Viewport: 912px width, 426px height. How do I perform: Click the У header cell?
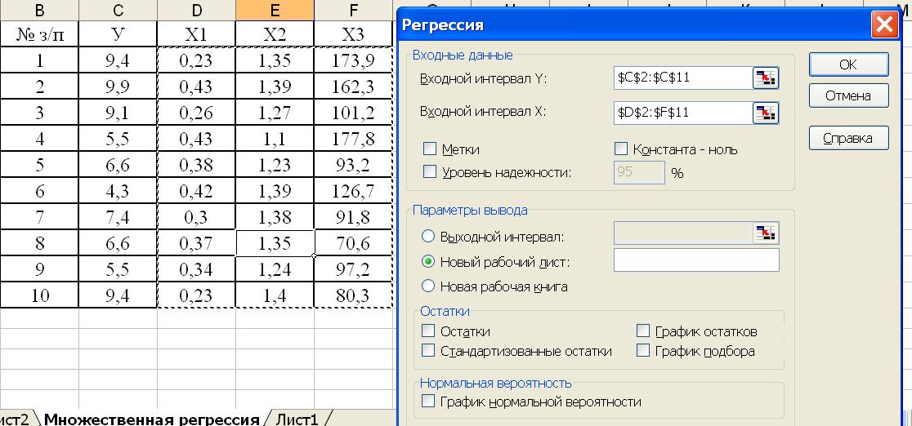[118, 34]
